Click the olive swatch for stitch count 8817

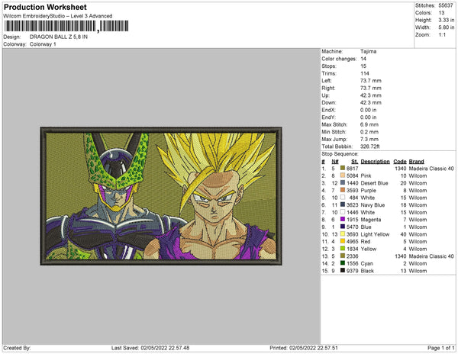click(x=343, y=168)
